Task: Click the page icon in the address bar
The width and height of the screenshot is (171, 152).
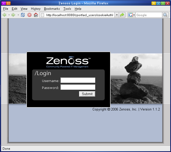Action: [42, 15]
